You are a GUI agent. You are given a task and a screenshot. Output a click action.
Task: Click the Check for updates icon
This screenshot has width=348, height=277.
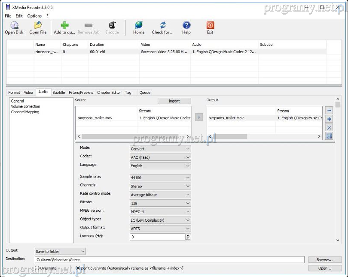[163, 26]
